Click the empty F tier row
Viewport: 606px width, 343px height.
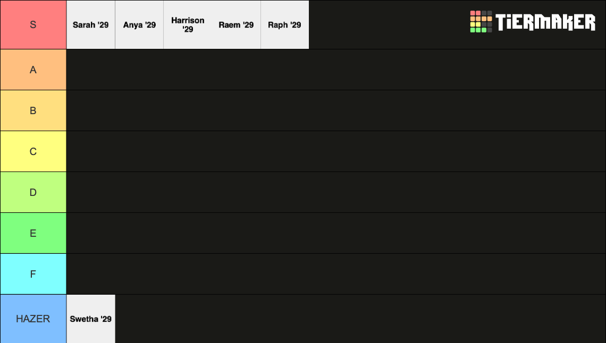tap(336, 274)
